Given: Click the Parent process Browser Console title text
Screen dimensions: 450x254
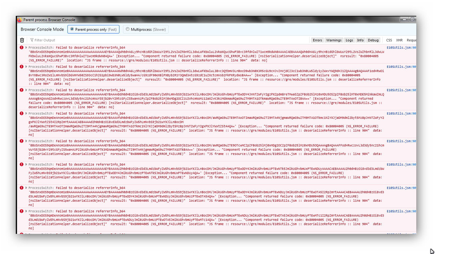Looking at the screenshot, I should [x=49, y=20].
